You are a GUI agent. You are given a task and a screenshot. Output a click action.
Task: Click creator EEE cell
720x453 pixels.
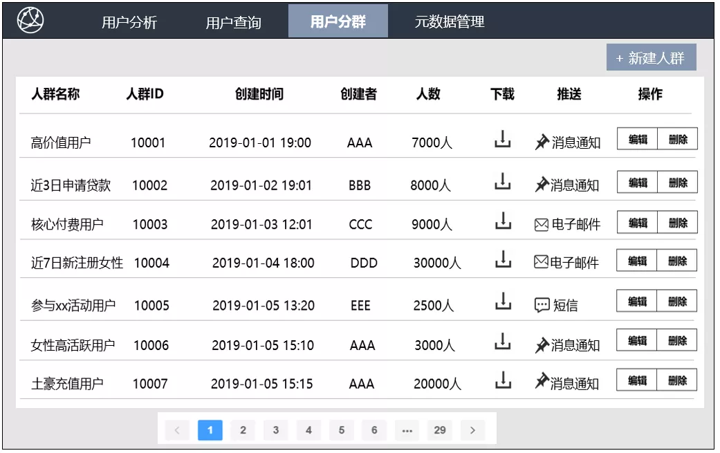click(x=360, y=306)
